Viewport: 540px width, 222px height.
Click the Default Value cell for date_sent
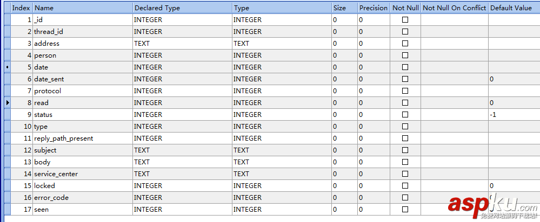tap(514, 79)
